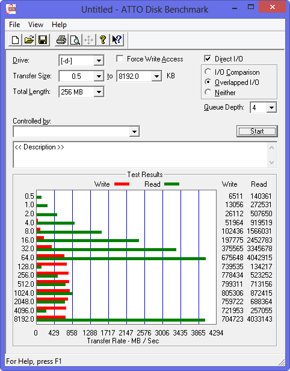Click status bar text For Help, press F1
Image resolution: width=290 pixels, height=371 pixels.
pos(34,361)
